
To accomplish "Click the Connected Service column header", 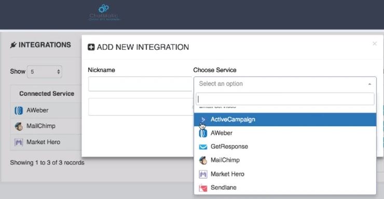I will tap(47, 94).
